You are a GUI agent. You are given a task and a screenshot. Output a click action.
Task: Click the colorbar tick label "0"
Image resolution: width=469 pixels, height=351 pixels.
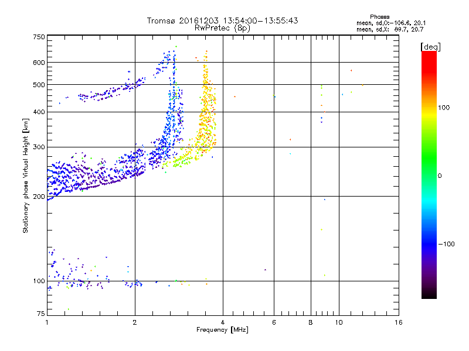[x=440, y=176]
